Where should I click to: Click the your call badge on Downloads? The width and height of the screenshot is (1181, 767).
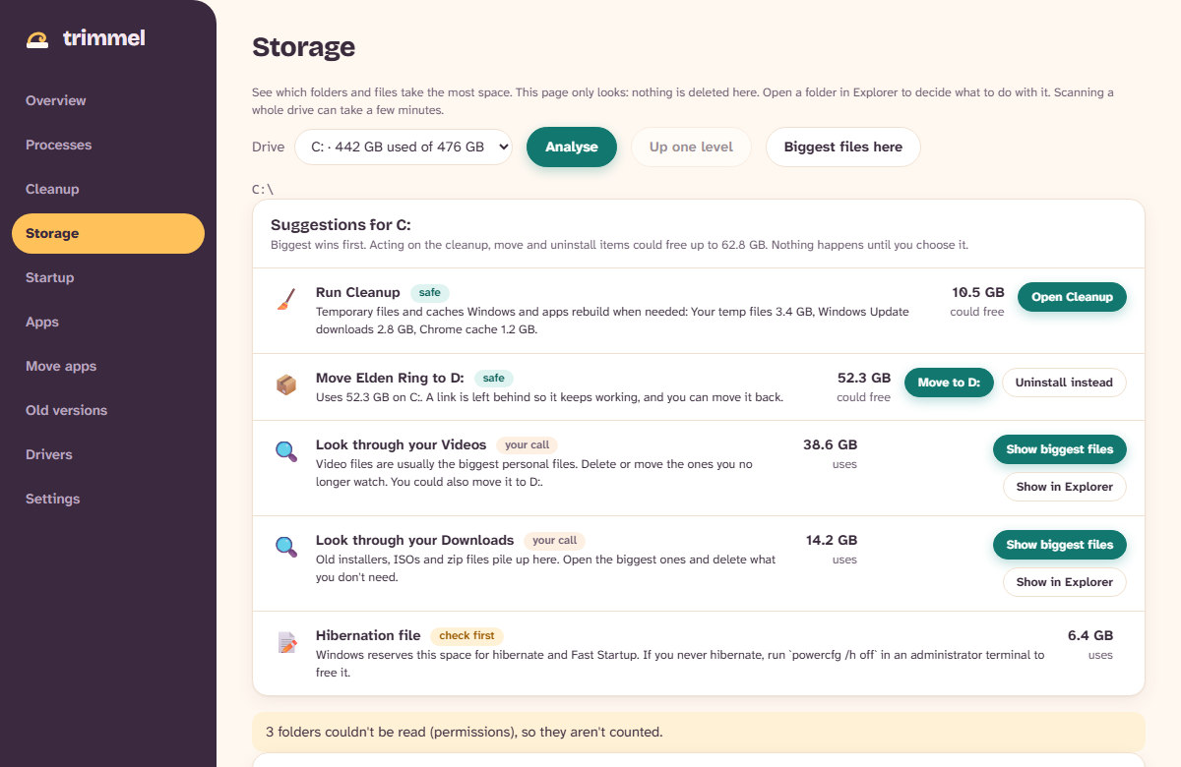click(554, 540)
